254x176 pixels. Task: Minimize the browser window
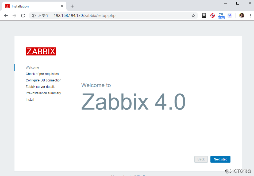[225, 3]
